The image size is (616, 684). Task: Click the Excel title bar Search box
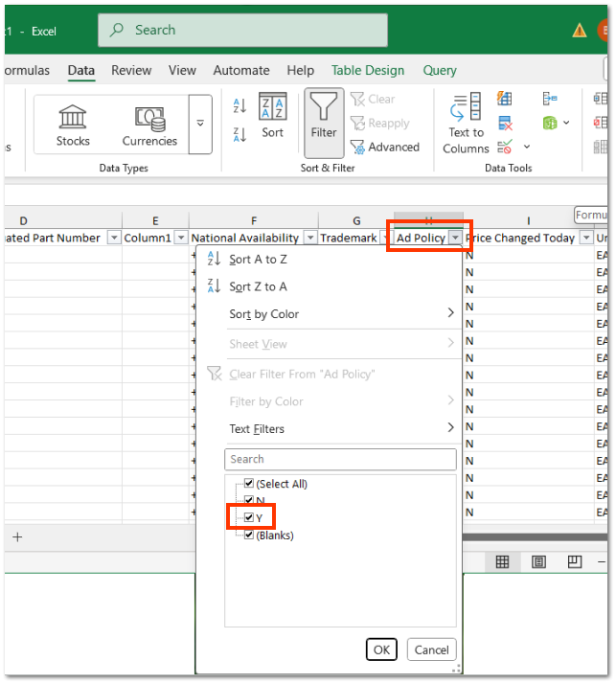coord(242,30)
